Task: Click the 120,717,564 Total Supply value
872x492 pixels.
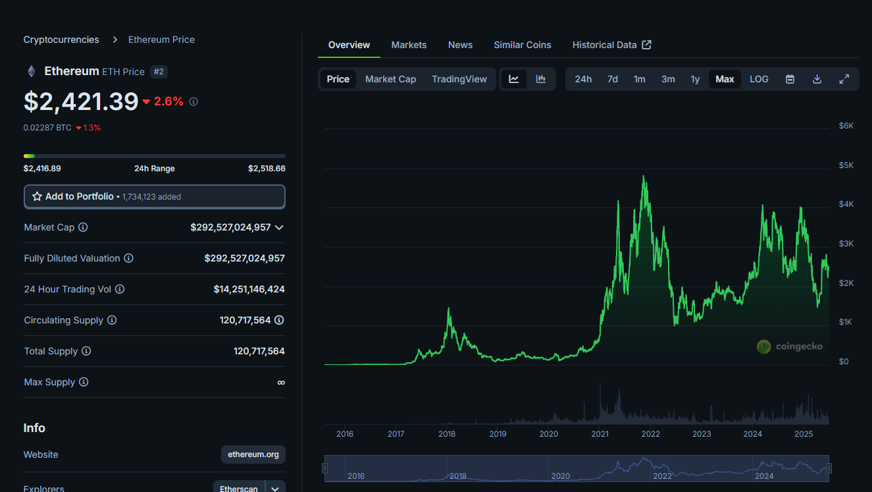Action: (259, 351)
